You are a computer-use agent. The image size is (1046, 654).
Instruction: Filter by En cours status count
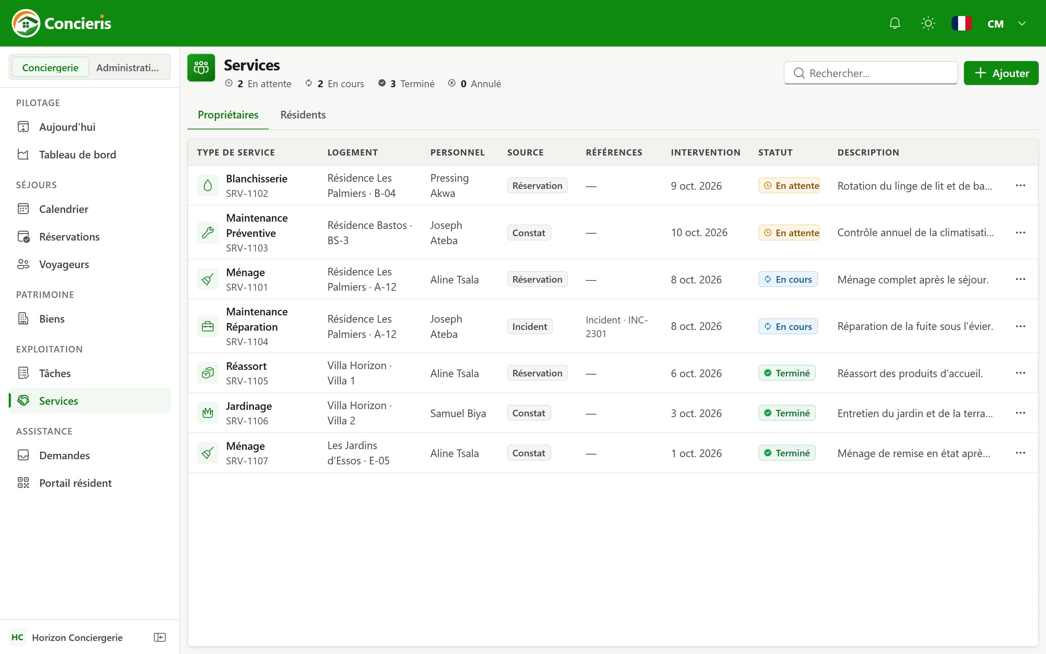click(335, 84)
